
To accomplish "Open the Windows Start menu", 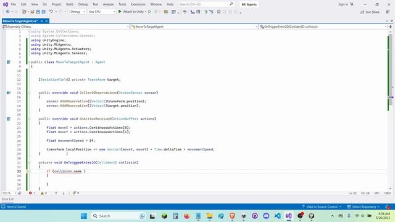I will [x=84, y=216].
